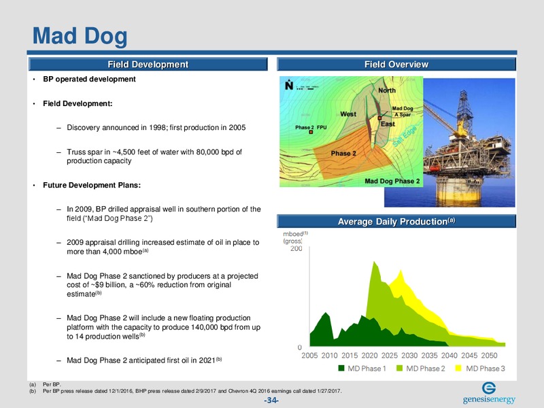Screen dimensions: 544x408
Task: Click the 2025 x-axis label
Action: 390,356
